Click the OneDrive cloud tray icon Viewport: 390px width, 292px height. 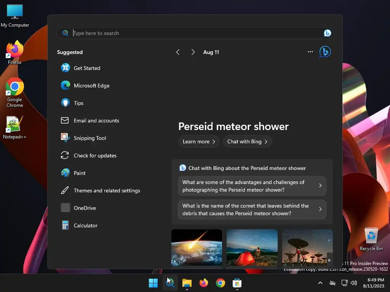[332, 283]
